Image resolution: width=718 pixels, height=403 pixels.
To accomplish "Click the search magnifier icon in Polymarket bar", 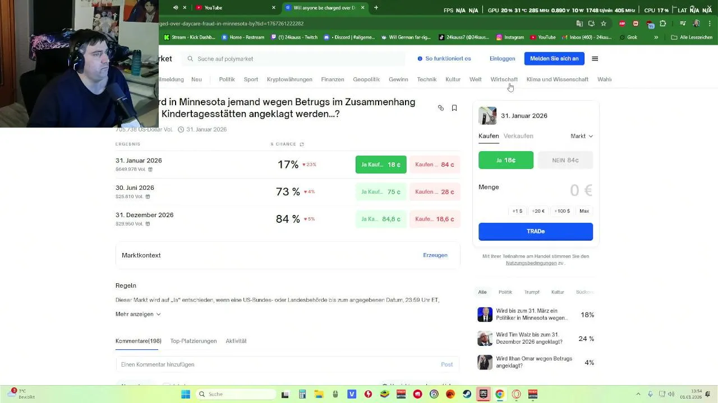I will coord(190,59).
